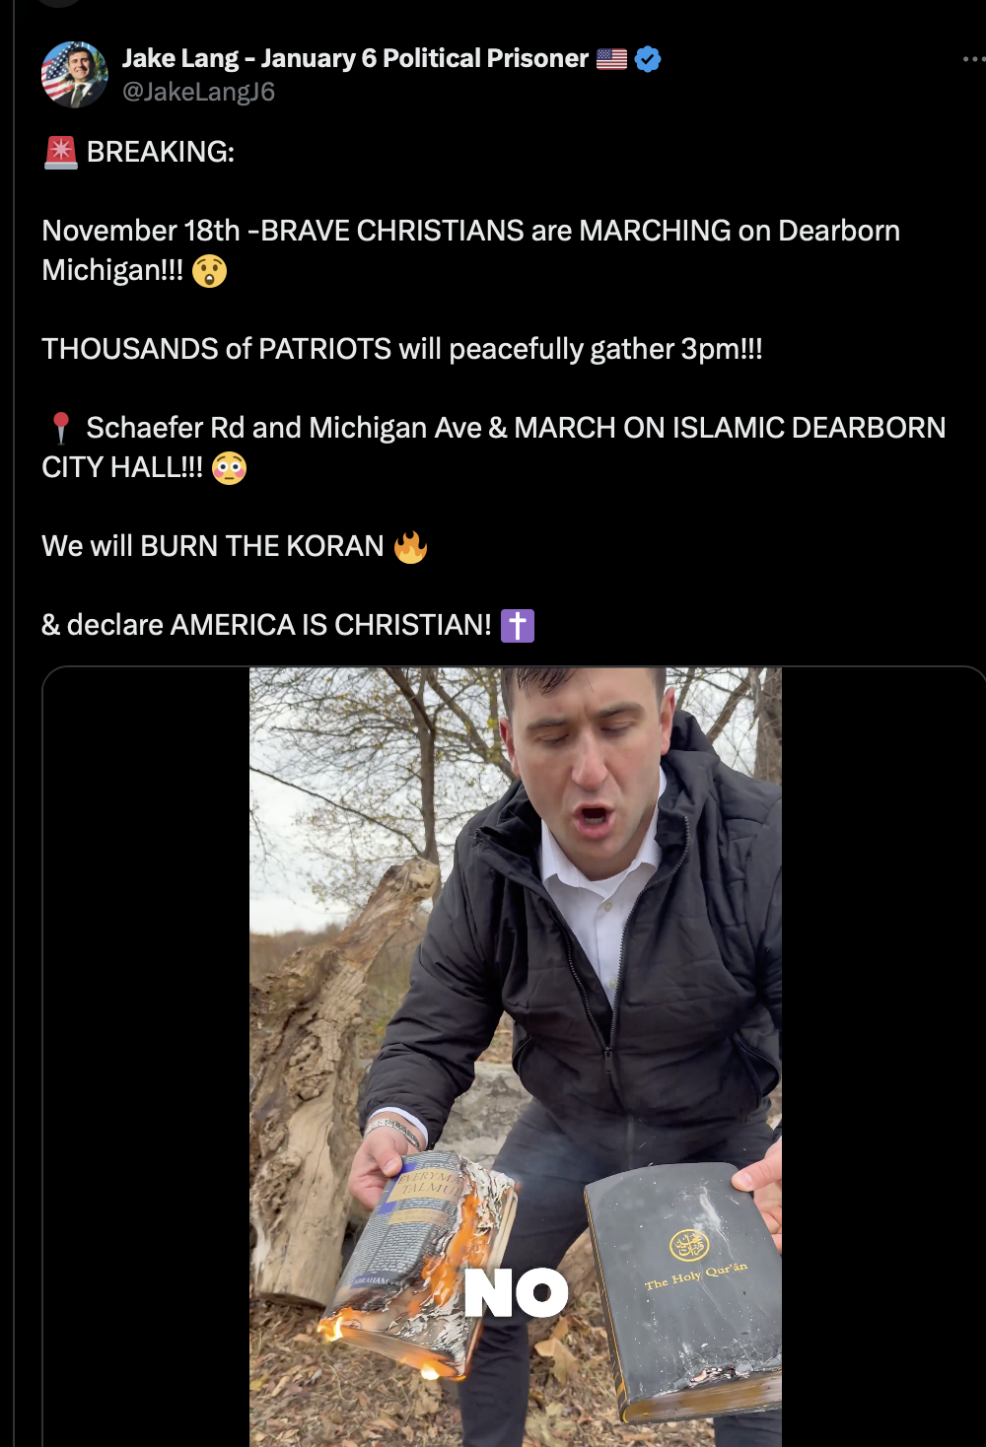Viewport: 986px width, 1447px height.
Task: Play the embedded video in the post
Action: (x=515, y=986)
